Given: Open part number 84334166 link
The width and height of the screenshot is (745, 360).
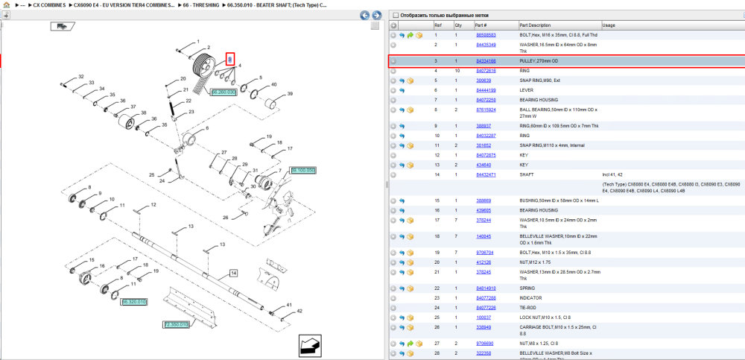Looking at the screenshot, I should (486, 61).
